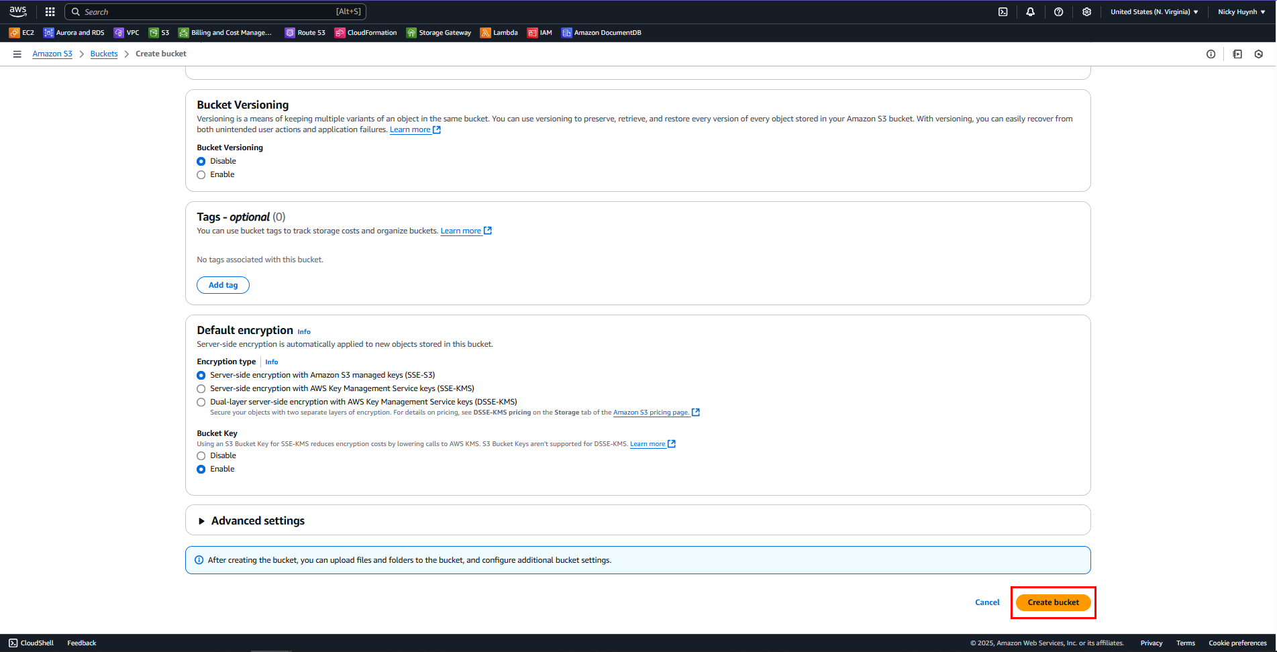Click the EC2 service shortcut icon
The image size is (1277, 652).
[x=15, y=33]
